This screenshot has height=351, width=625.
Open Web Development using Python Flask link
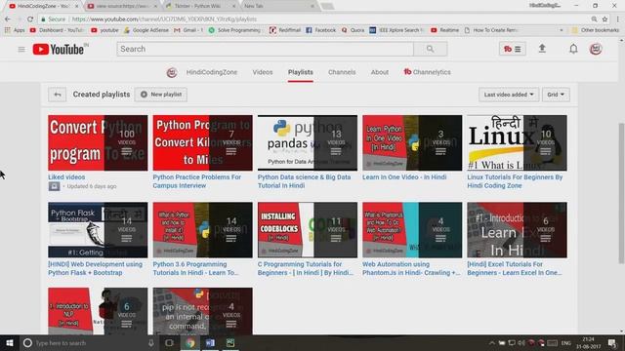click(x=96, y=268)
